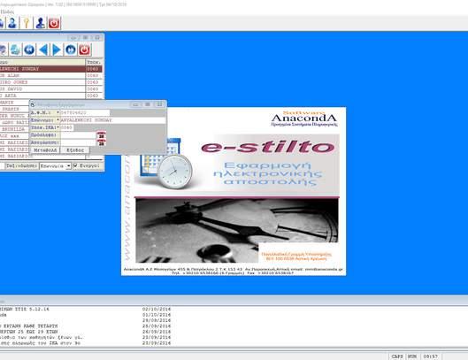Go to previous record with left arrow
Image resolution: width=468 pixels, height=360 pixels.
pos(43,50)
